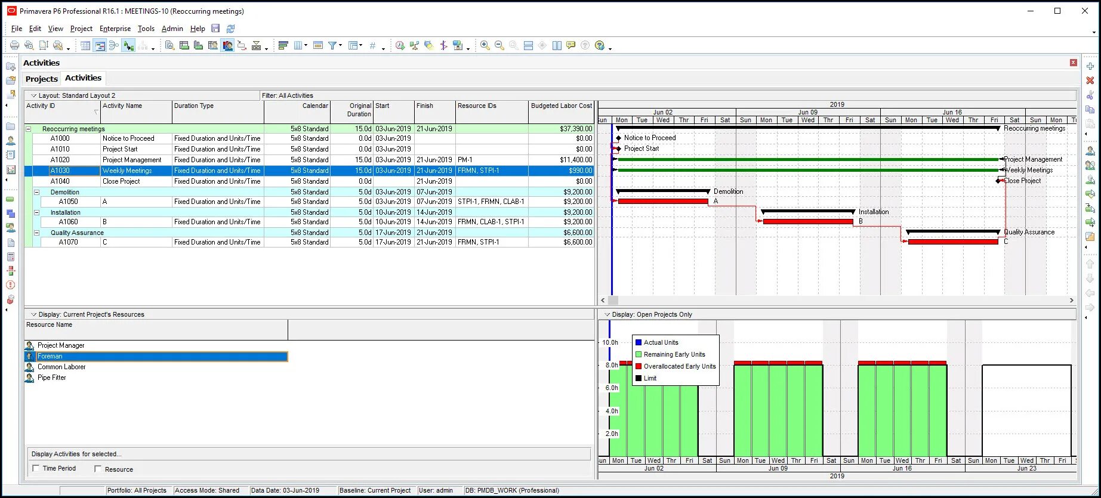Click the red delete X icon
The width and height of the screenshot is (1101, 498).
click(1090, 80)
